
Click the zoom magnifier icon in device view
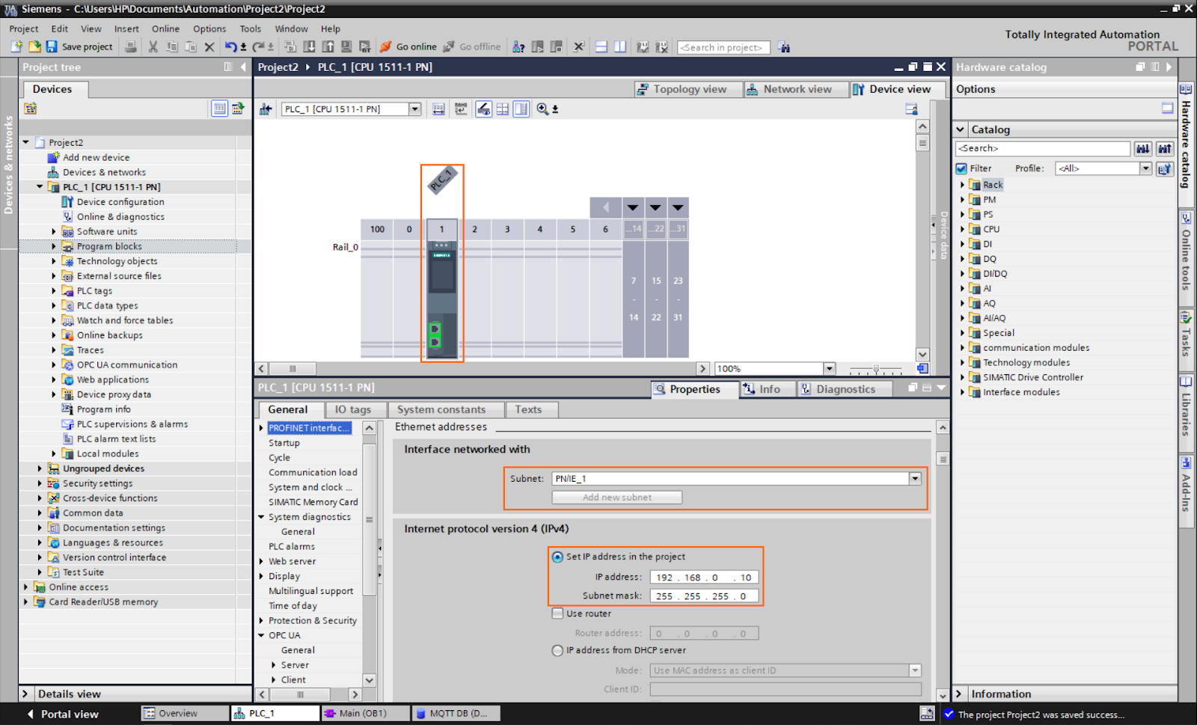click(x=543, y=109)
